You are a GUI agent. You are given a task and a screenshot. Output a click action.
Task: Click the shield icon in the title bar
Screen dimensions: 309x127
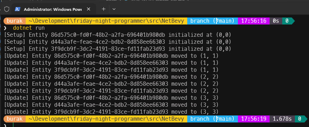click(x=7, y=9)
